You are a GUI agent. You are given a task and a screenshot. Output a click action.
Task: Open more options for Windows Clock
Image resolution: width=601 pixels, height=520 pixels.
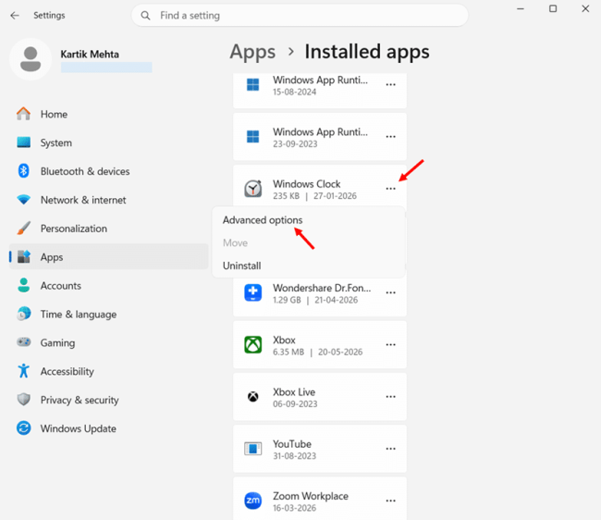click(390, 189)
